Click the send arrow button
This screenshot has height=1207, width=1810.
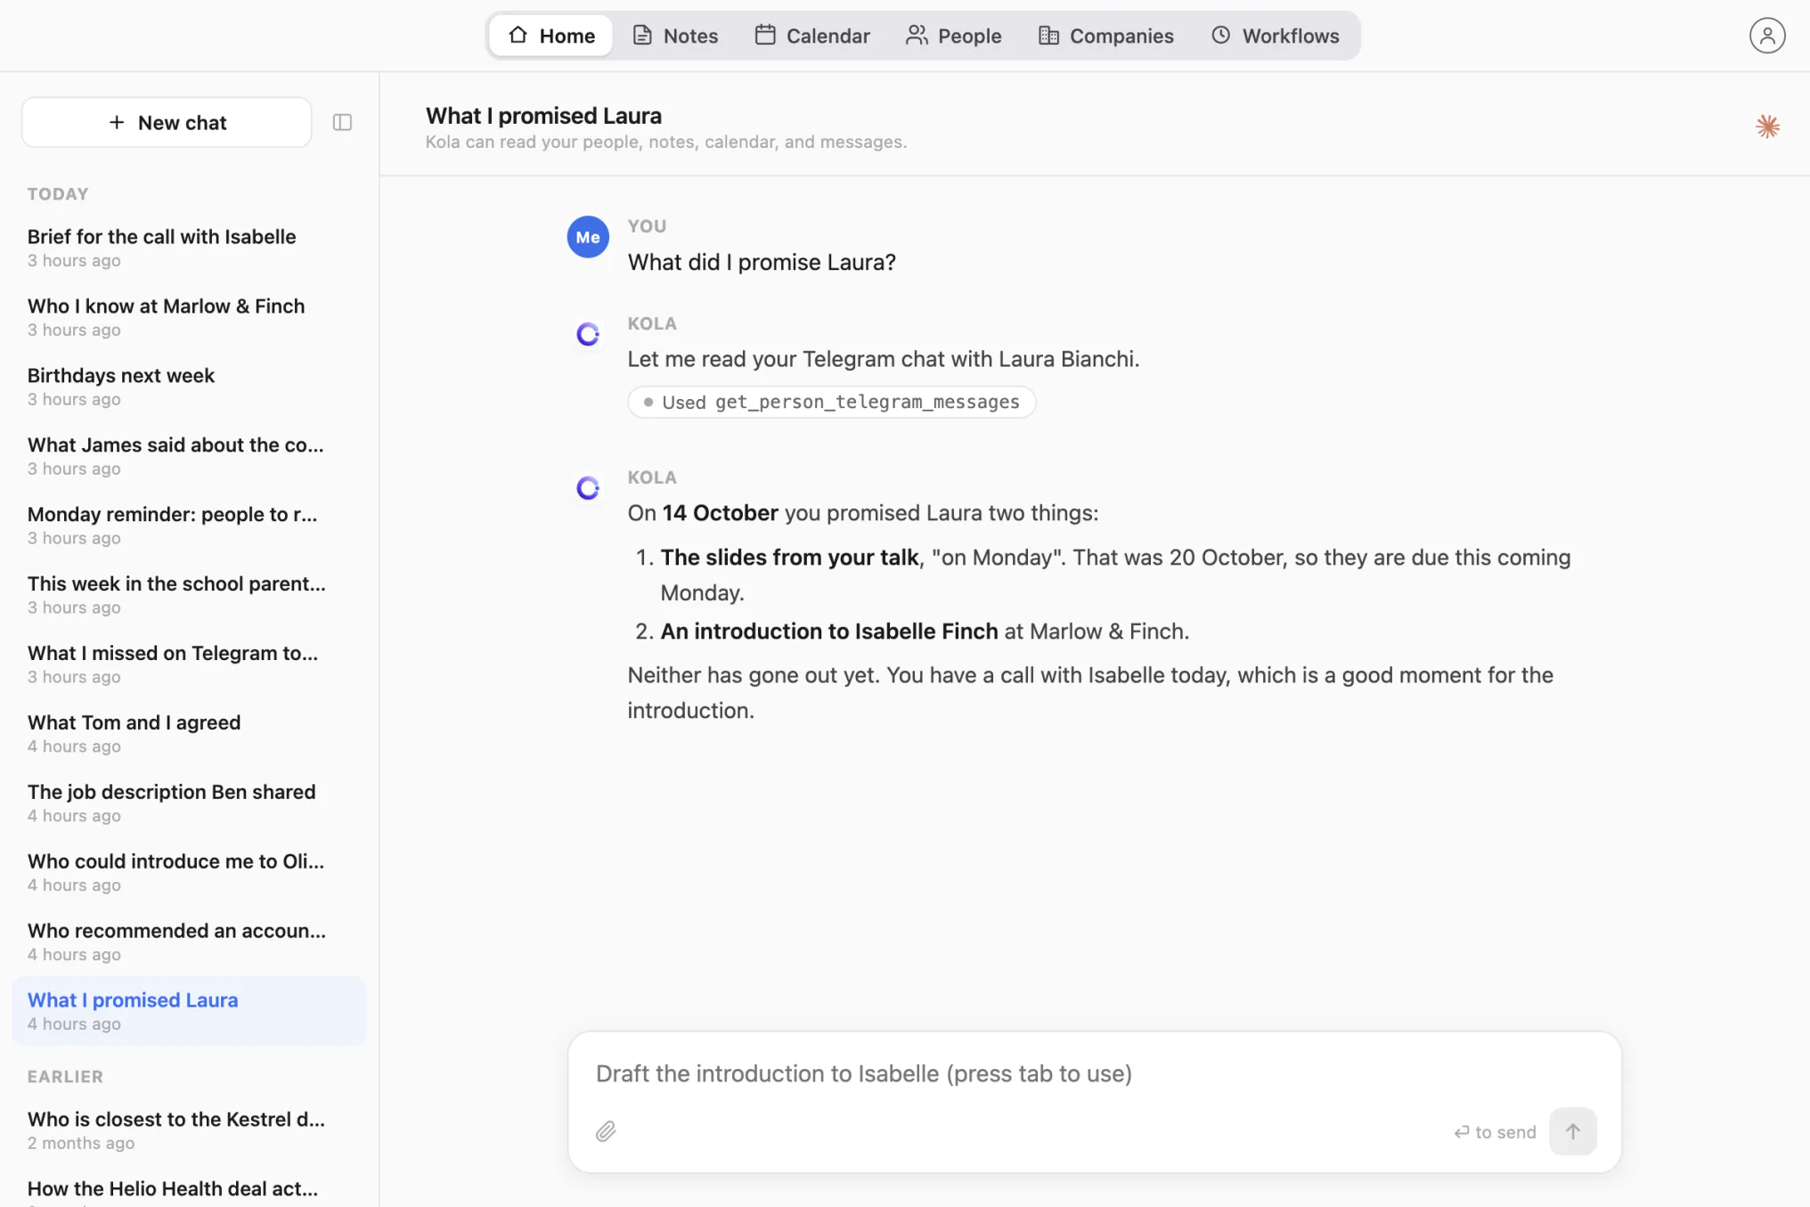click(x=1572, y=1131)
